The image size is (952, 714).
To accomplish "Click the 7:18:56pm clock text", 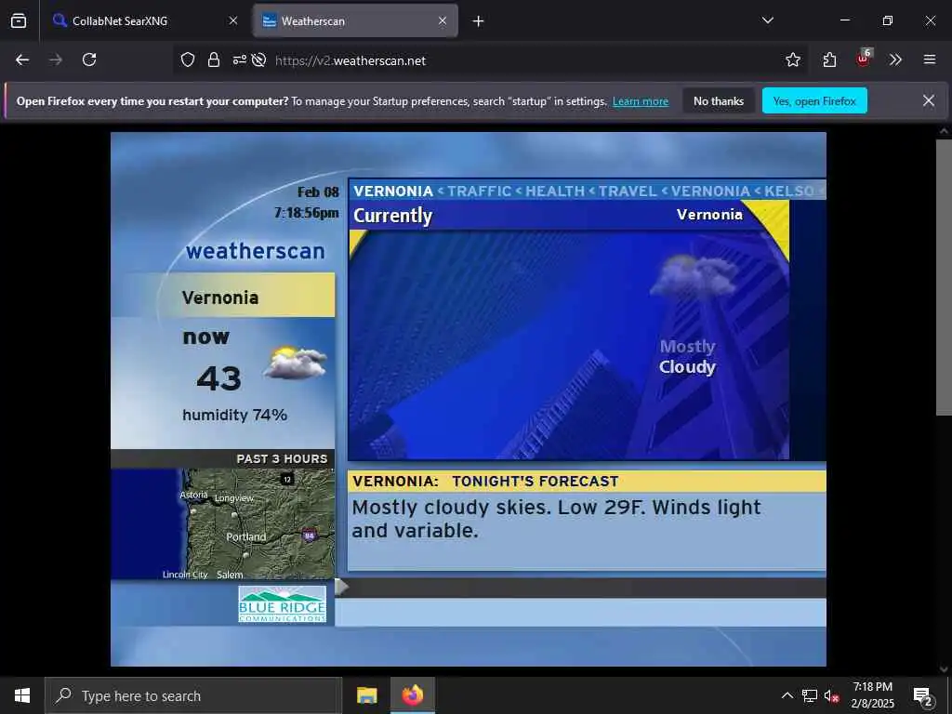I will pos(306,213).
